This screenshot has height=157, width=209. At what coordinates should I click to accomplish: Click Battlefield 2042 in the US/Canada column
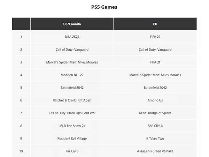(72, 88)
